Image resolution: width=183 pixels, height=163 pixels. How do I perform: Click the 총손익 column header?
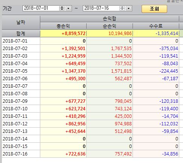coord(63,26)
